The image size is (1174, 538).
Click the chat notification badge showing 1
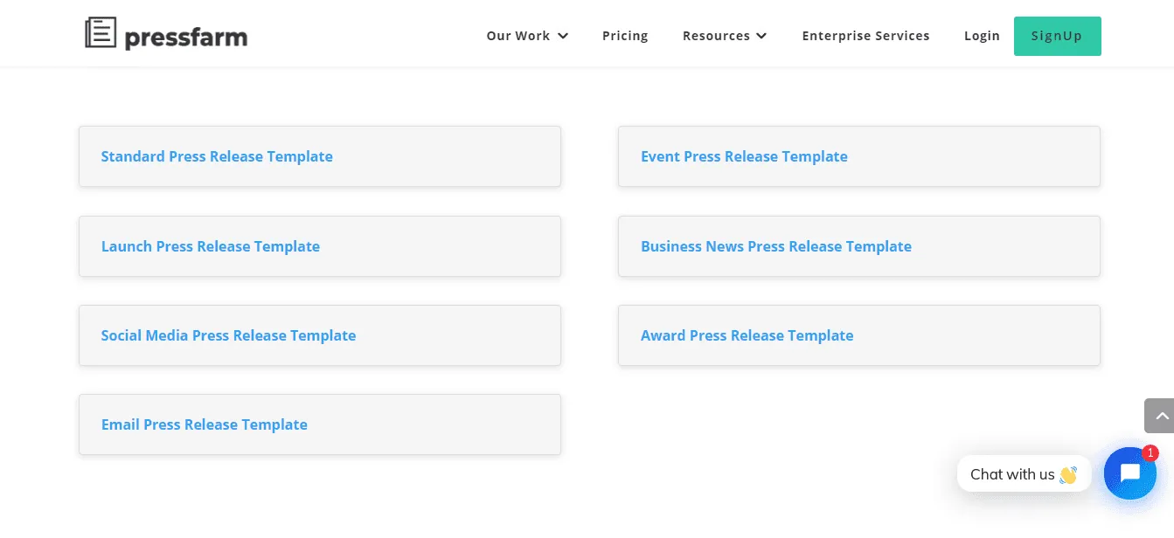pos(1150,453)
